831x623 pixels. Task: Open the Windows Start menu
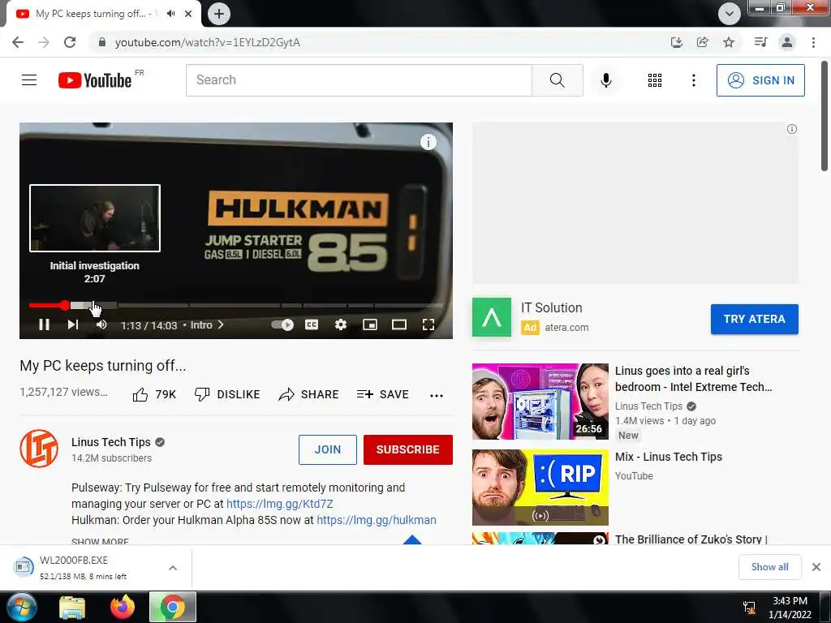click(21, 607)
